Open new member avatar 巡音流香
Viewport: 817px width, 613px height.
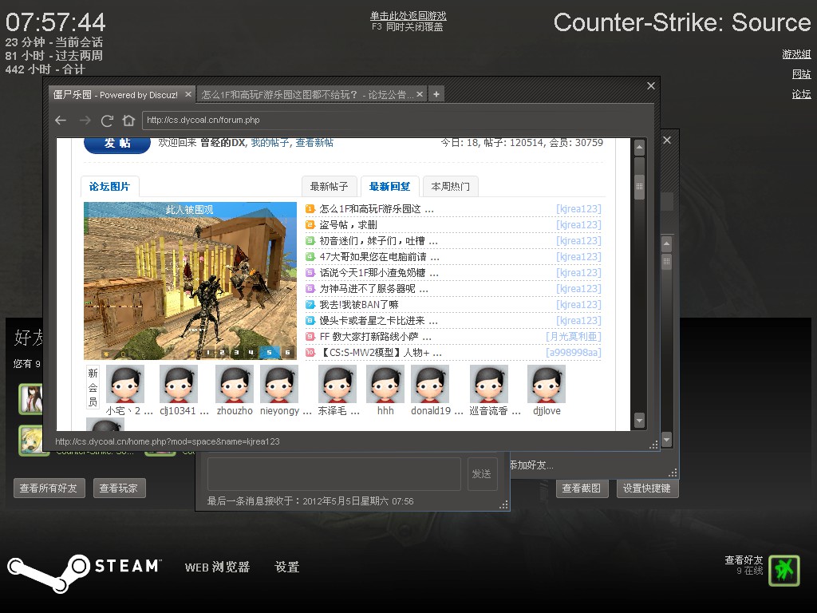[489, 384]
